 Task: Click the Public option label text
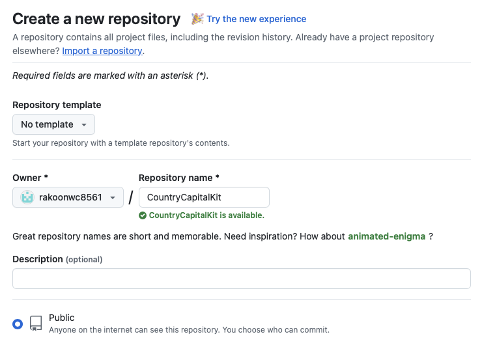[61, 318]
